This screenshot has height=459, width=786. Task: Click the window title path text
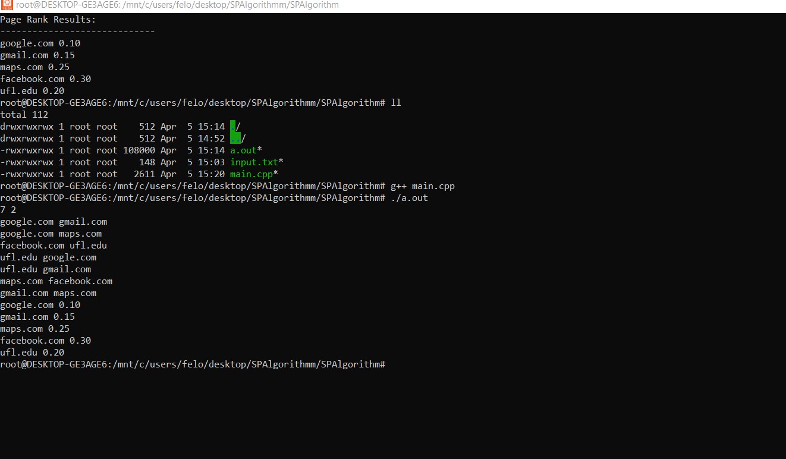click(177, 5)
